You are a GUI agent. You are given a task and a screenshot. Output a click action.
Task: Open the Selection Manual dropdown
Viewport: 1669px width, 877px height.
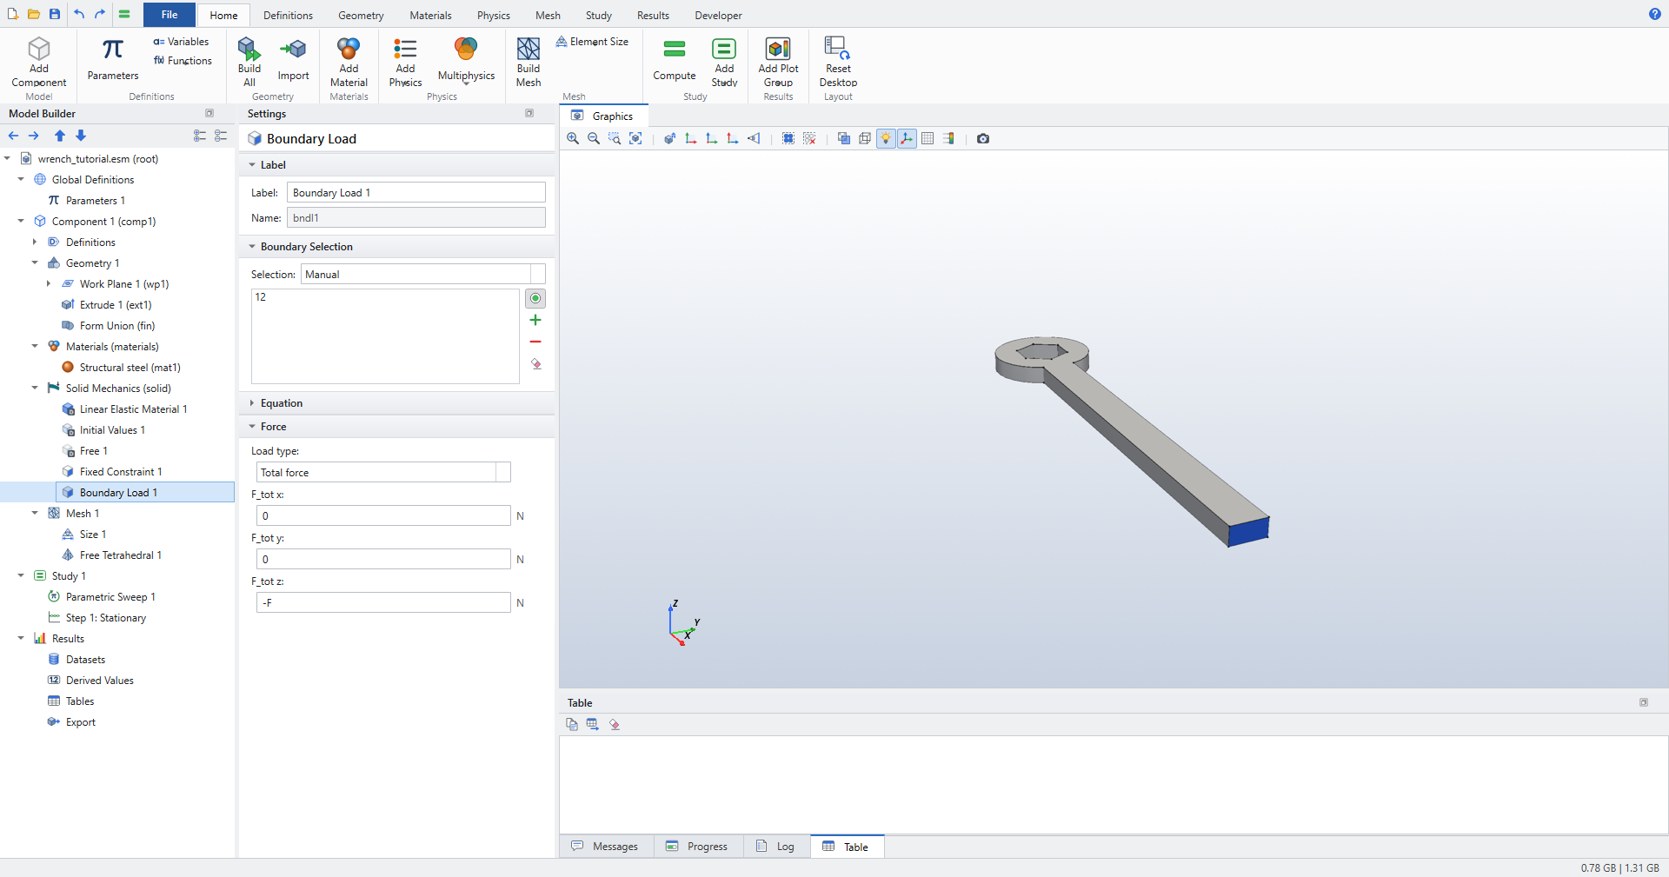point(423,275)
